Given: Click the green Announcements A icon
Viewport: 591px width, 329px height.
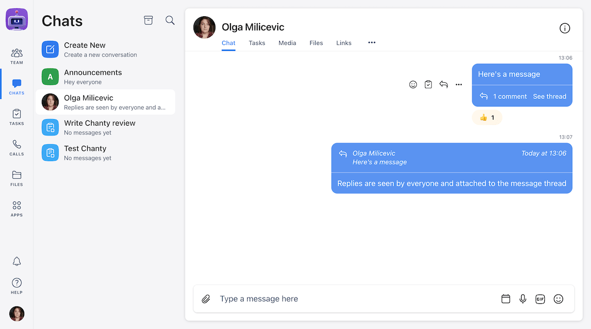Looking at the screenshot, I should [x=50, y=77].
